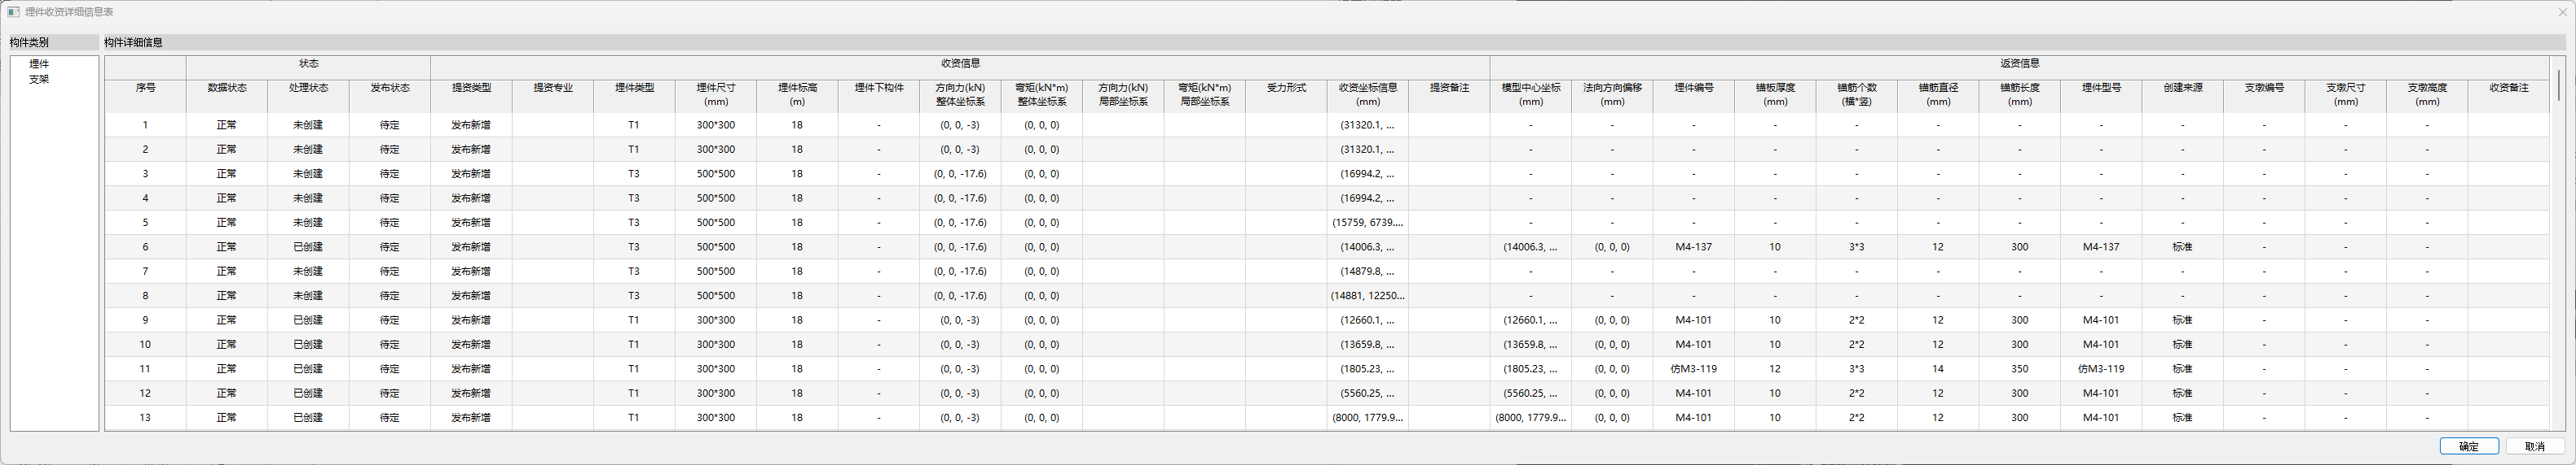Screen dimensions: 2576x465
Task: Click the 处理状态 column header
Action: tap(308, 88)
